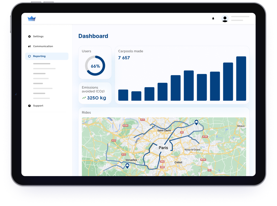The height and width of the screenshot is (206, 277).
Task: Click the tallest bar in Carpools chart
Action: click(x=241, y=79)
